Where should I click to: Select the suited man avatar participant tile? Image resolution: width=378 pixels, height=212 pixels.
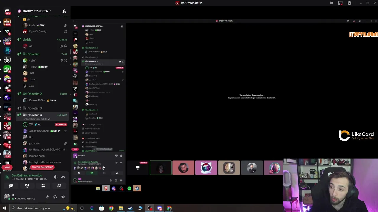[x=252, y=168]
